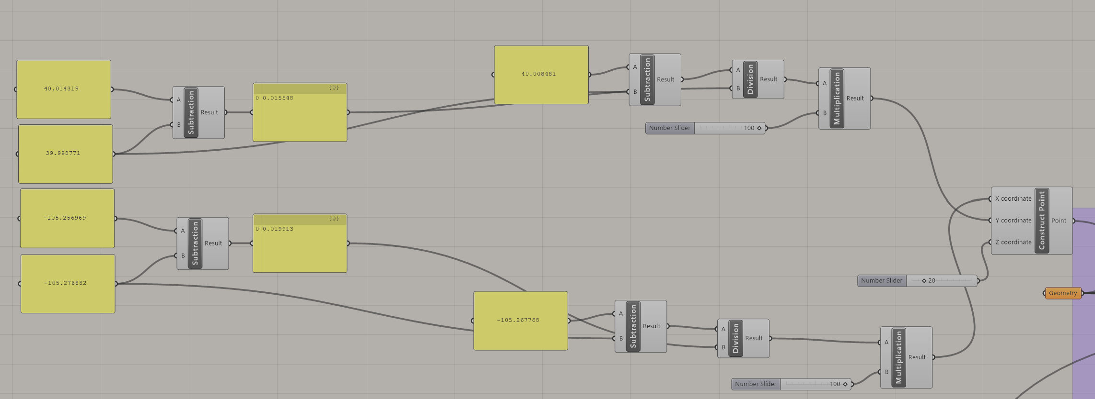Screen dimensions: 1095x399
Task: Select the panel showing 40.014319
Action: tap(64, 89)
